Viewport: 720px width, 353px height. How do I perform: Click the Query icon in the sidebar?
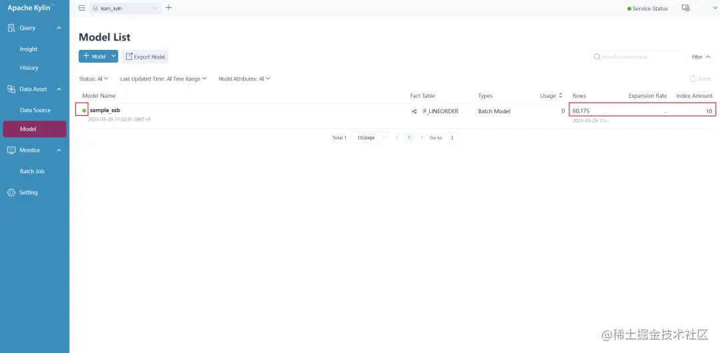pyautogui.click(x=11, y=28)
